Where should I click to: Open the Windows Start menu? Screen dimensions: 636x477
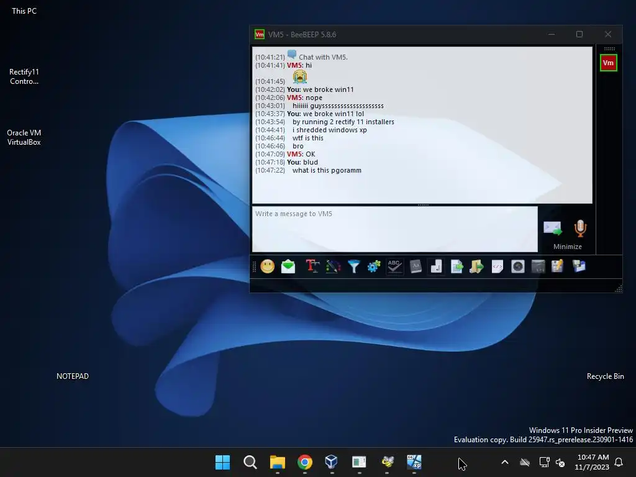pos(223,462)
